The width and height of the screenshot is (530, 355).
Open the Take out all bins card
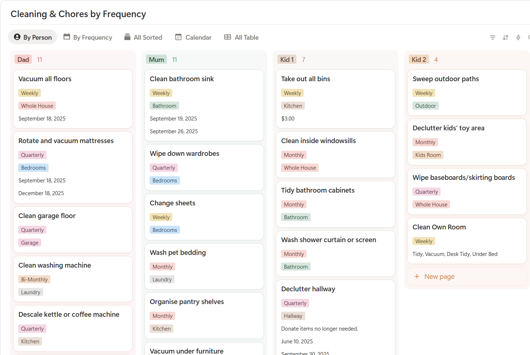[306, 79]
